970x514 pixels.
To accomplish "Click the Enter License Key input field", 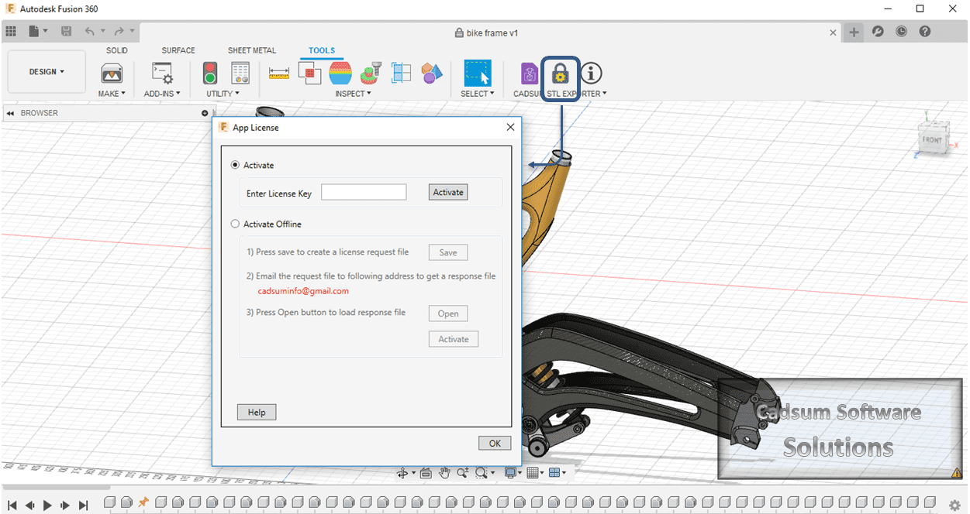I will [x=364, y=191].
